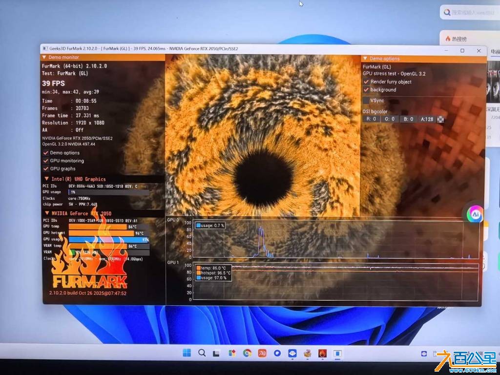Click the 39 FPS readout
The height and width of the screenshot is (375, 500).
[53, 83]
